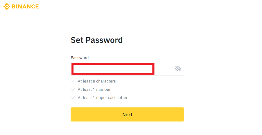262x135 pixels.
Task: Click the words upper case letter in third rule
Action: pyautogui.click(x=112, y=98)
